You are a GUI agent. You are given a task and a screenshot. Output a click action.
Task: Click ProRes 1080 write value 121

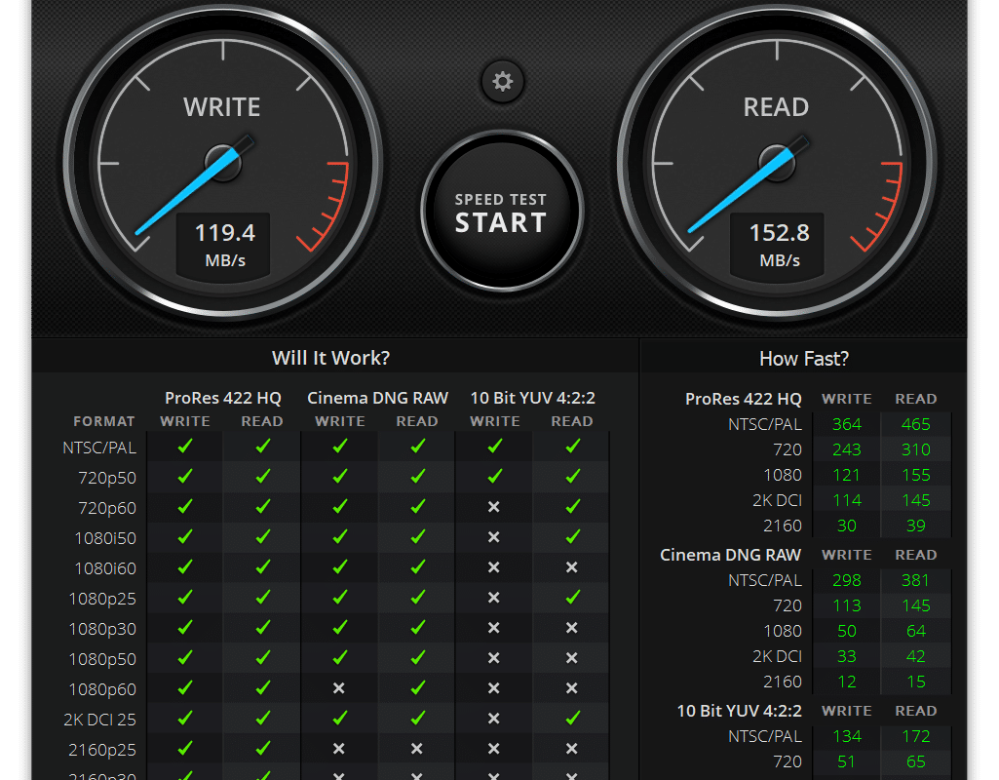point(847,476)
